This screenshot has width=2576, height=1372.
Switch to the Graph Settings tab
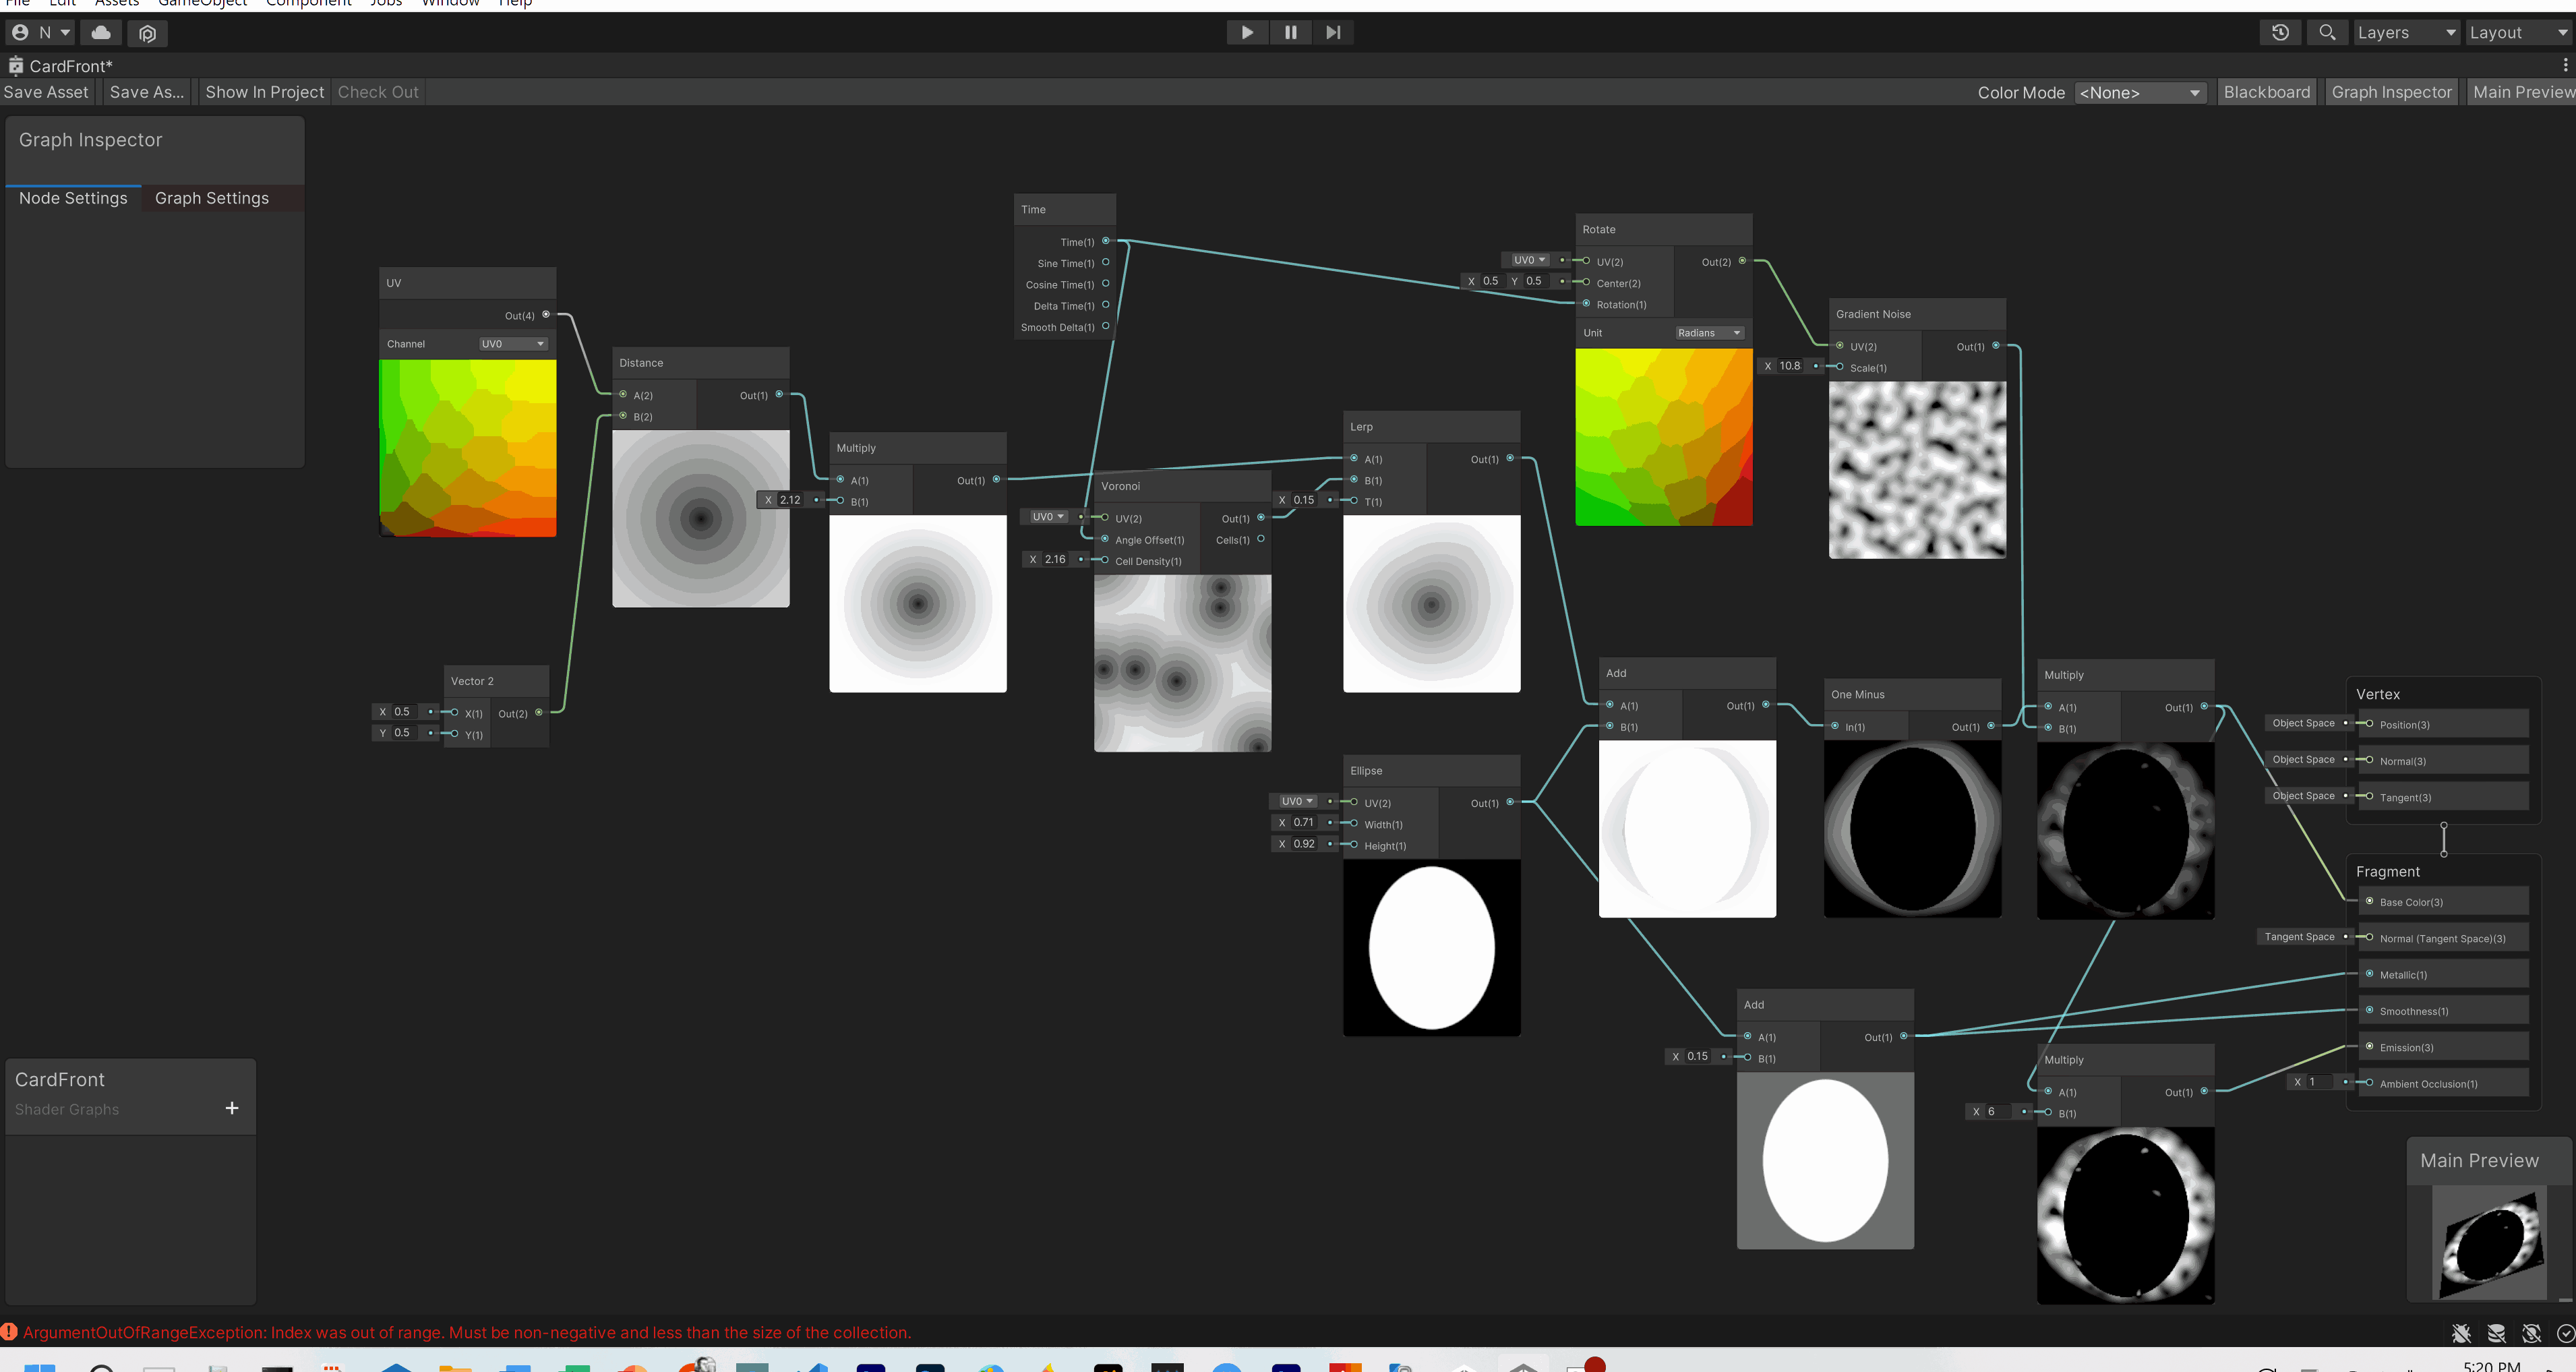tap(212, 198)
